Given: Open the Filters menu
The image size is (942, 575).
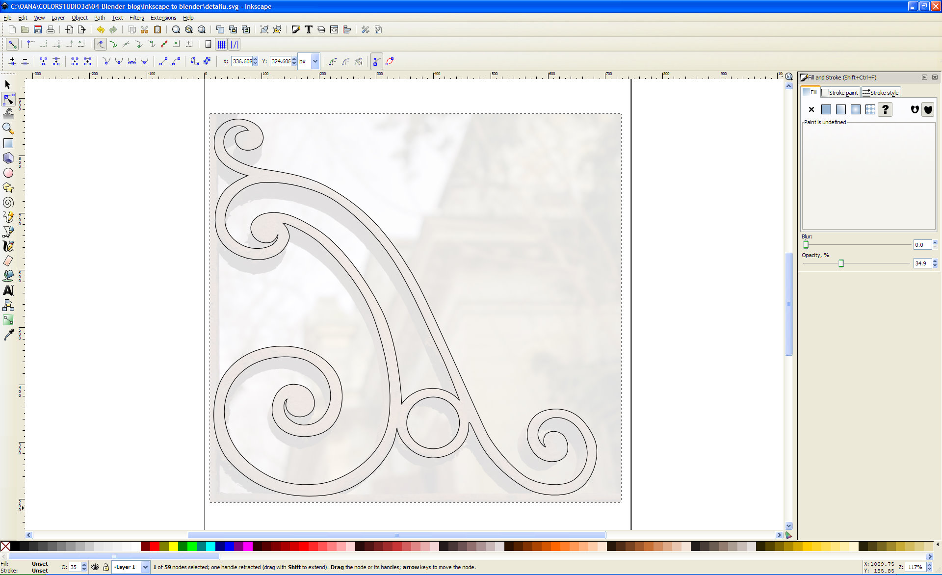Looking at the screenshot, I should (x=136, y=18).
